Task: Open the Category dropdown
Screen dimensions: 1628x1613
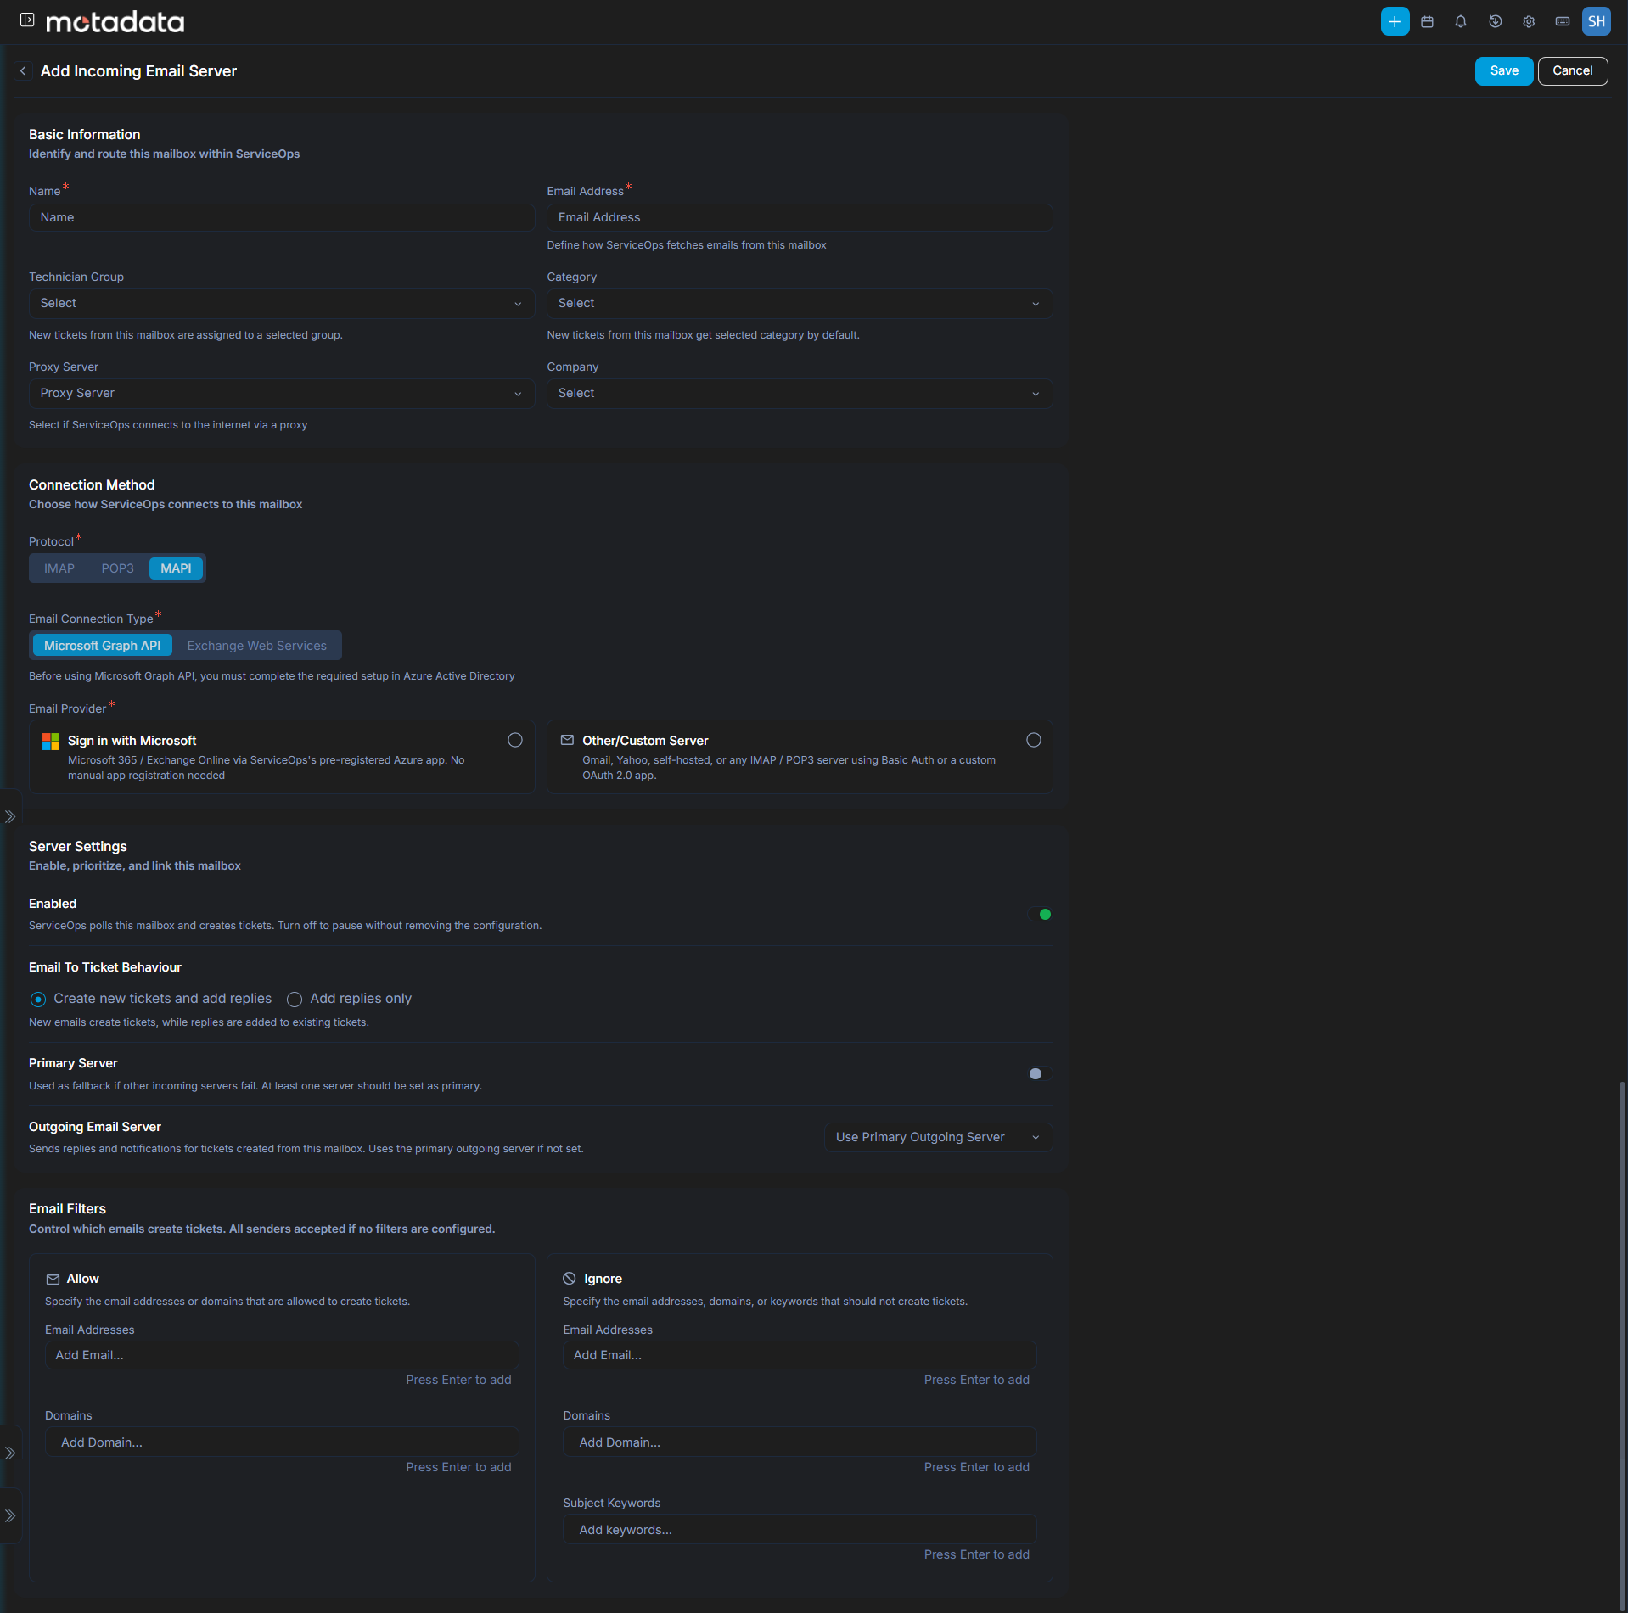Action: pos(800,304)
